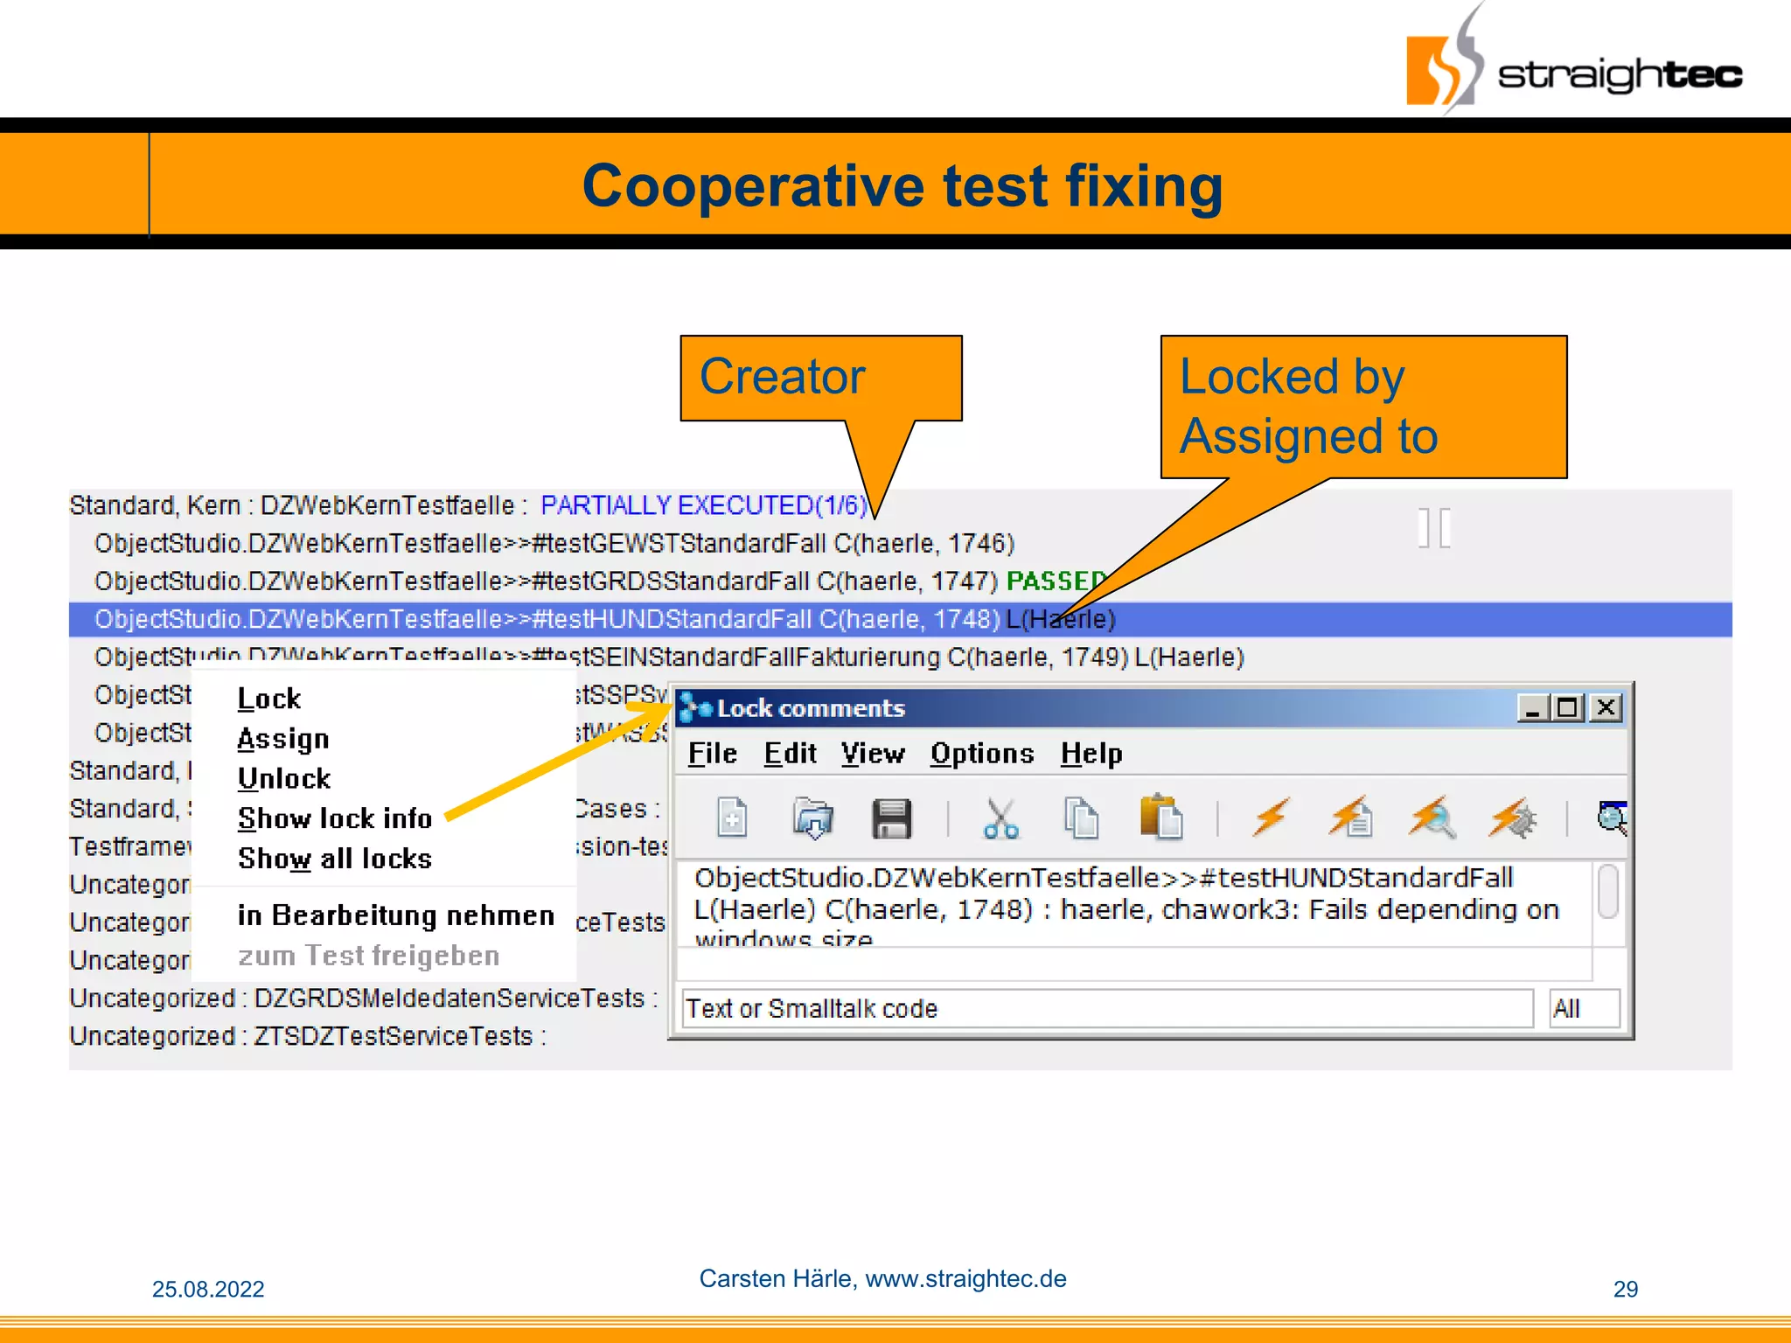This screenshot has height=1343, width=1791.
Task: Select Show lock info menu entry
Action: [335, 818]
